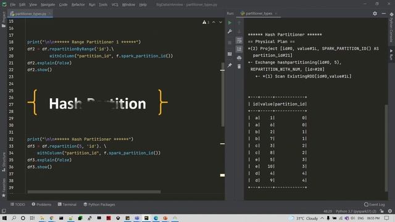Go to previous highlighted error arrow
The image size is (395, 222).
point(214,22)
